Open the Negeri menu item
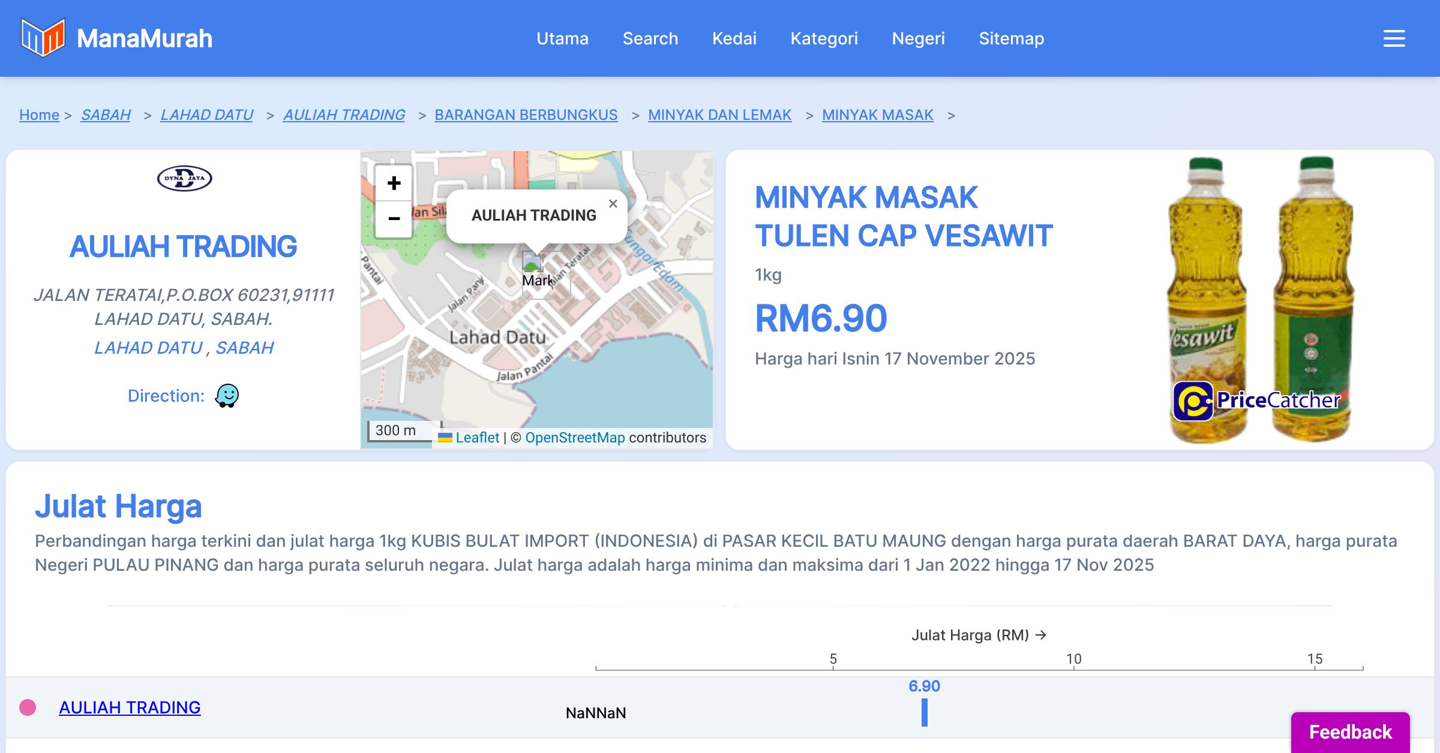1440x753 pixels. (918, 38)
